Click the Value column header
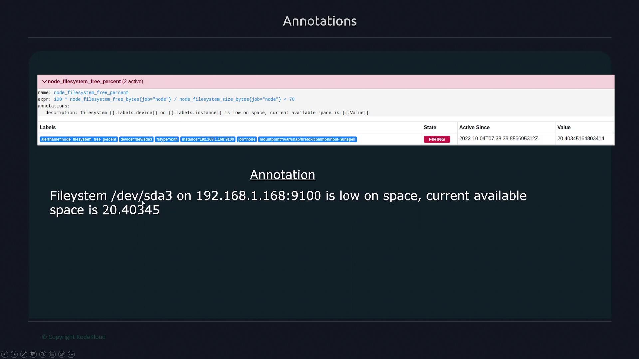Viewport: 639px width, 359px height. tap(564, 127)
